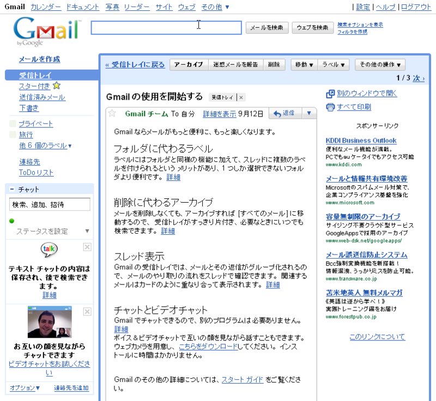
Task: Click 詳細を表示 in message header
Action: coord(220,114)
